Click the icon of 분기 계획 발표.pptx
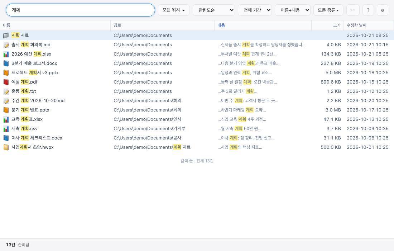The height and width of the screenshot is (251, 394). tap(6, 110)
